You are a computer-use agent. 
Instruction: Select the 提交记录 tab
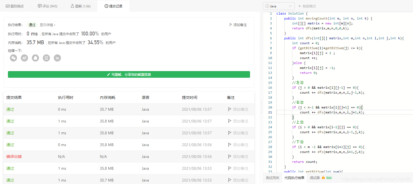pos(113,6)
